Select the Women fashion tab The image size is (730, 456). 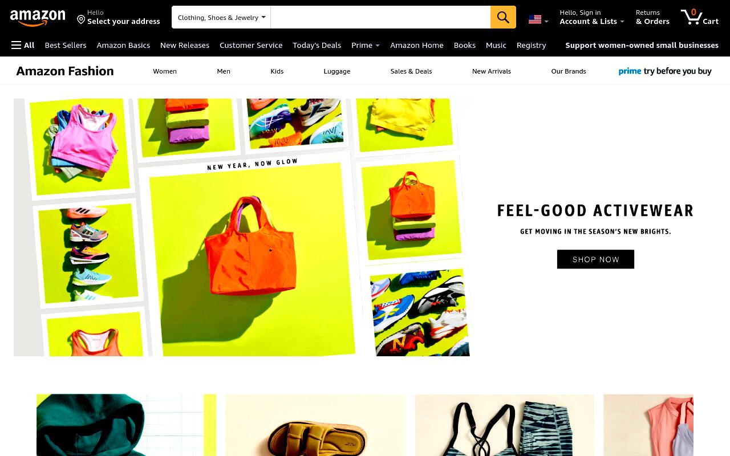(165, 71)
